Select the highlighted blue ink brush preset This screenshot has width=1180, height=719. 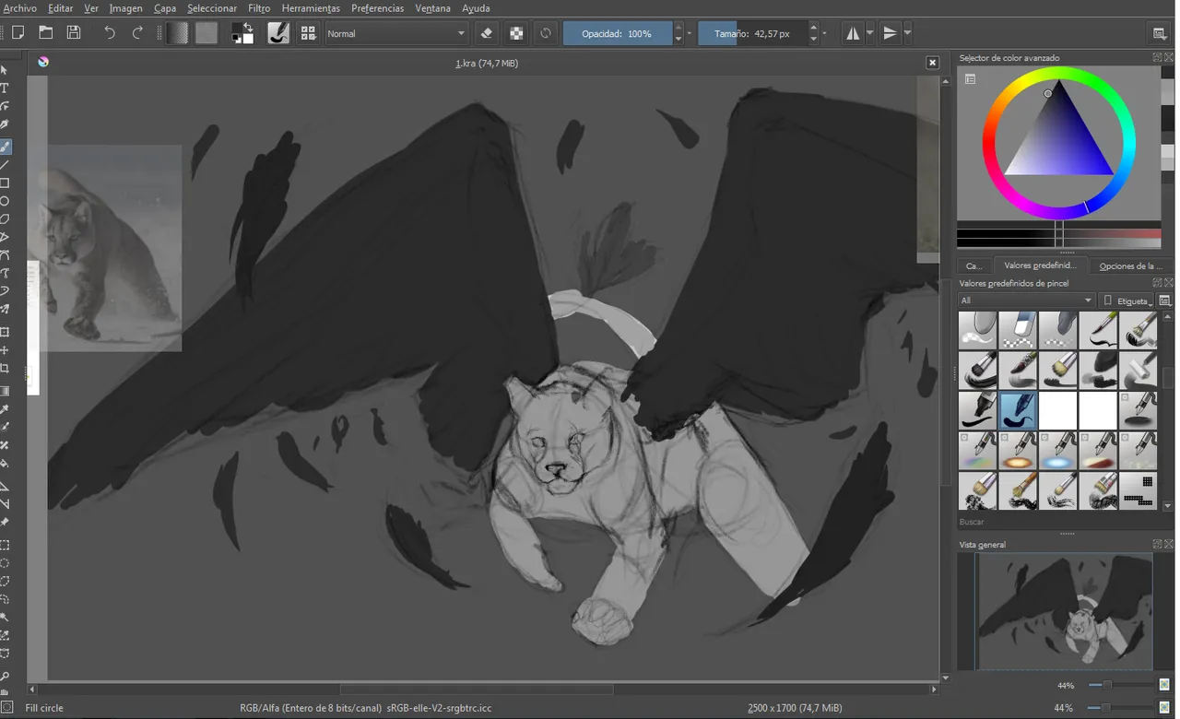(x=1018, y=410)
